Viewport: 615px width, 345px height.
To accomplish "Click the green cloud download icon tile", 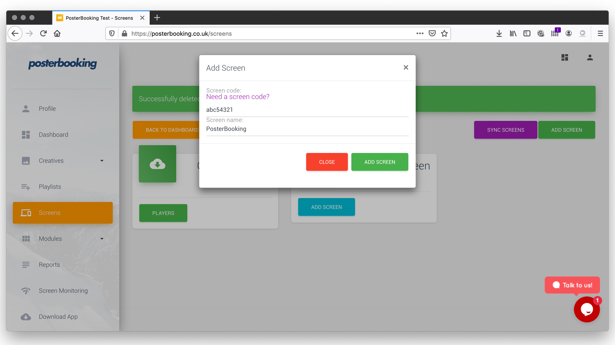I will coord(157,164).
